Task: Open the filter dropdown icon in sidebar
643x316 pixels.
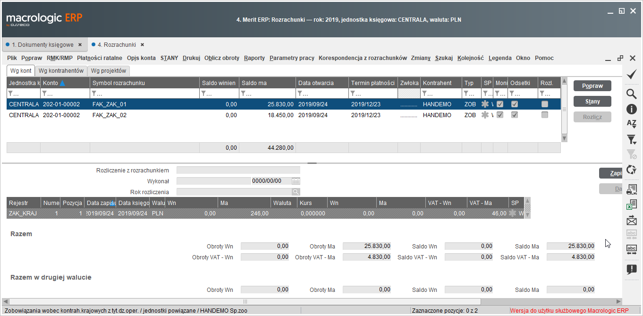Action: 631,139
